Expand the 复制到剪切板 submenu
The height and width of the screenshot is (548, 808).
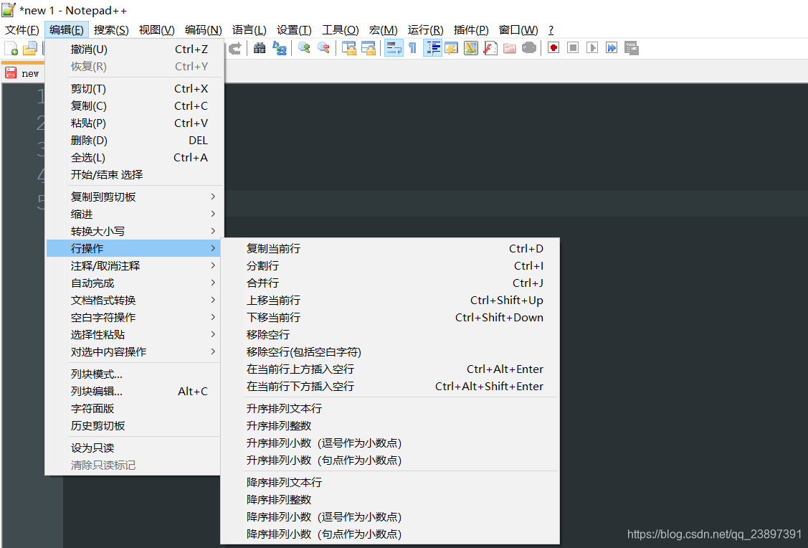[x=134, y=197]
